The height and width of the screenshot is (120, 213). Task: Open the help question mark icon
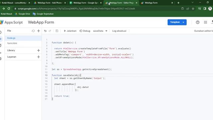(x=198, y=22)
